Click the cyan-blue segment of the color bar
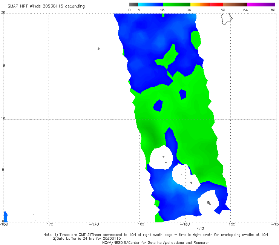The width and height of the screenshot is (279, 245). coord(150,5)
